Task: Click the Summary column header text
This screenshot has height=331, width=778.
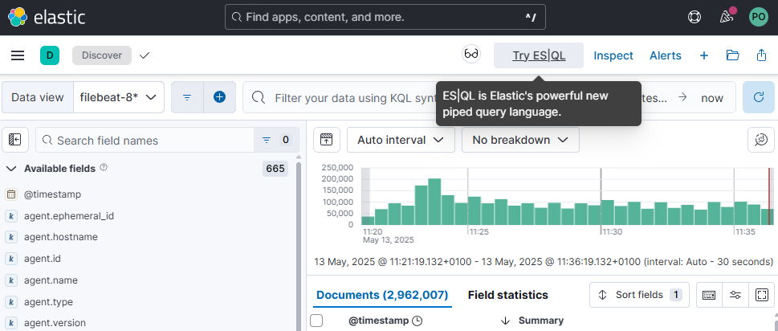Action: pyautogui.click(x=541, y=321)
